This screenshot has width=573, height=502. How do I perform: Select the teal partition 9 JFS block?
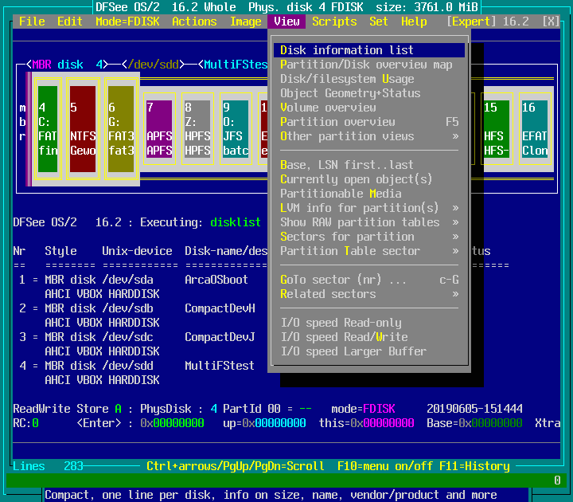(236, 128)
